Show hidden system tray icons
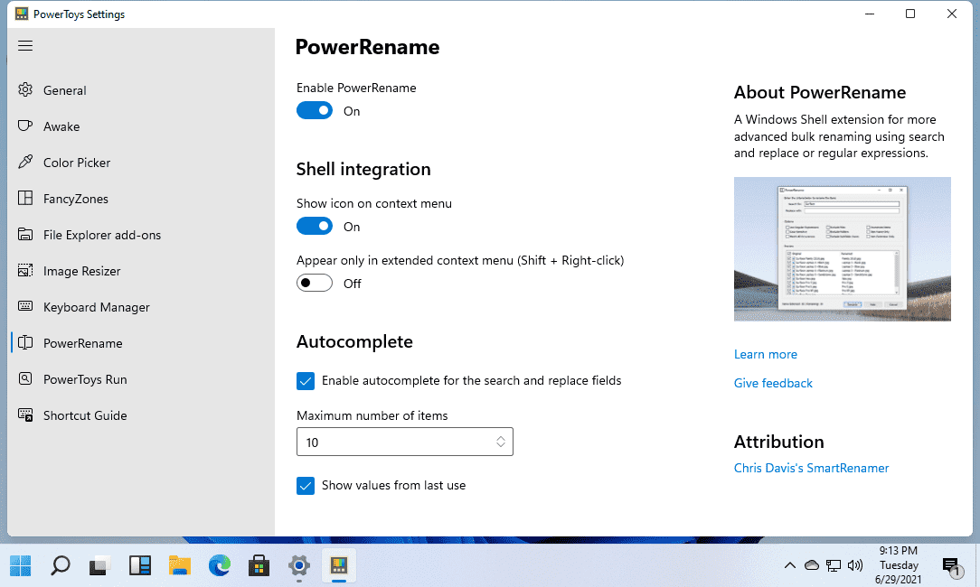The width and height of the screenshot is (980, 587). (790, 565)
